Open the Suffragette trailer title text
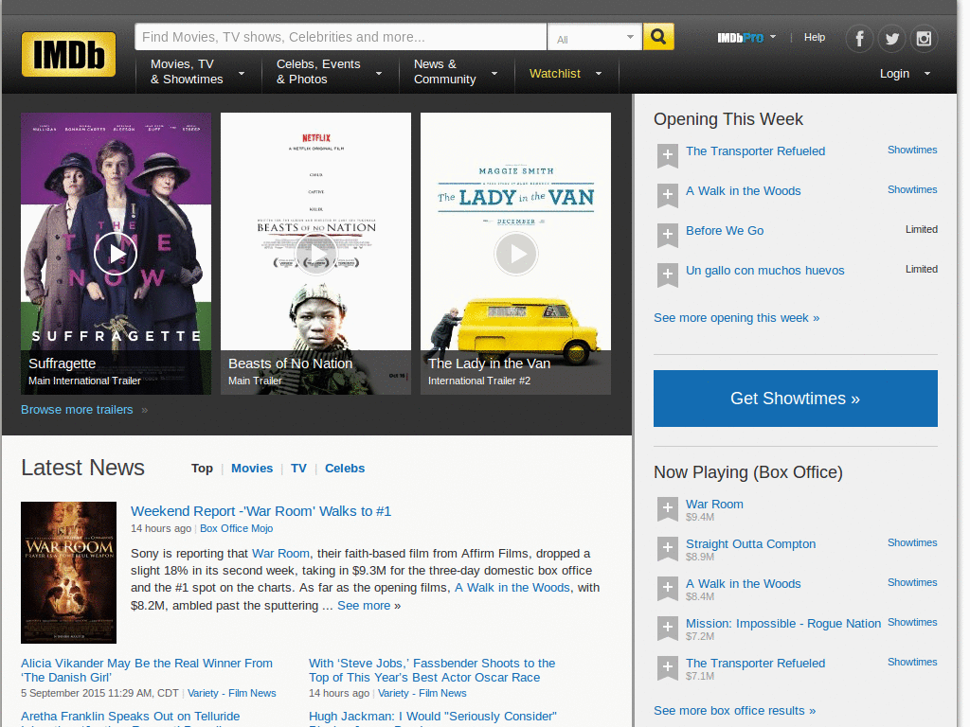Viewport: 970px width, 727px height. click(62, 363)
